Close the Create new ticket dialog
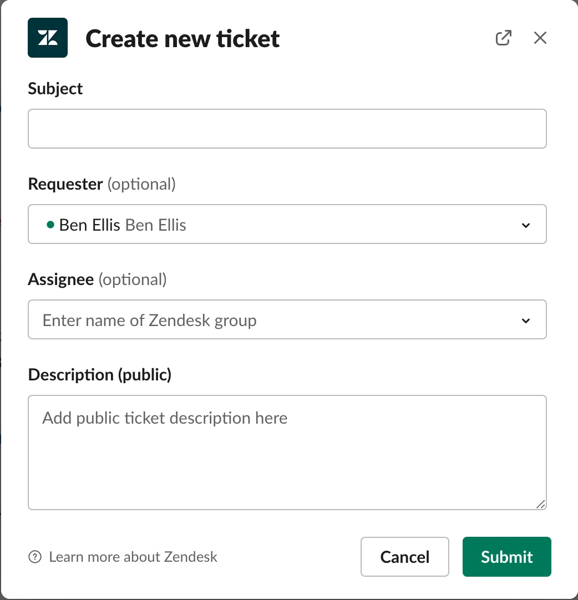The image size is (578, 600). click(540, 38)
